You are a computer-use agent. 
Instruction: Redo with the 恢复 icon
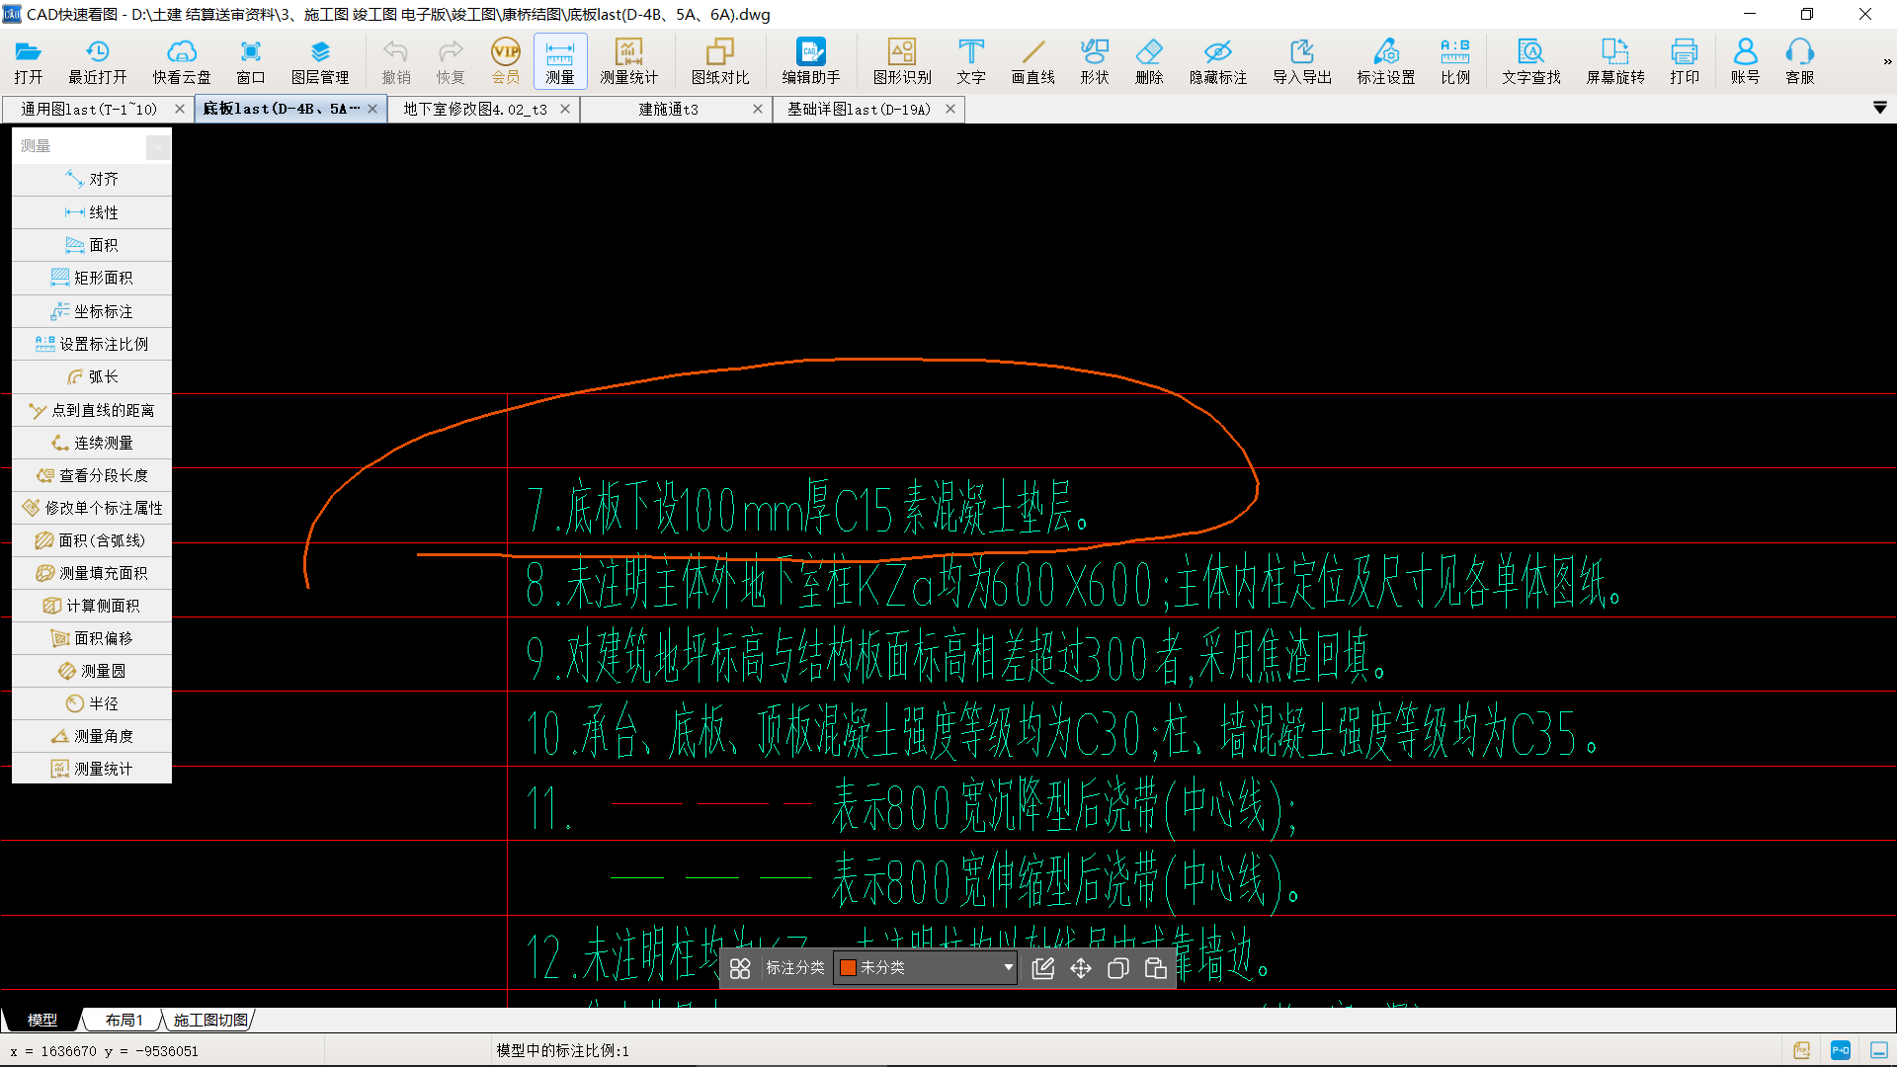451,61
